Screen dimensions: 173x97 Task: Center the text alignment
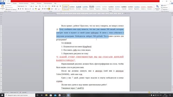click(x=45, y=9)
